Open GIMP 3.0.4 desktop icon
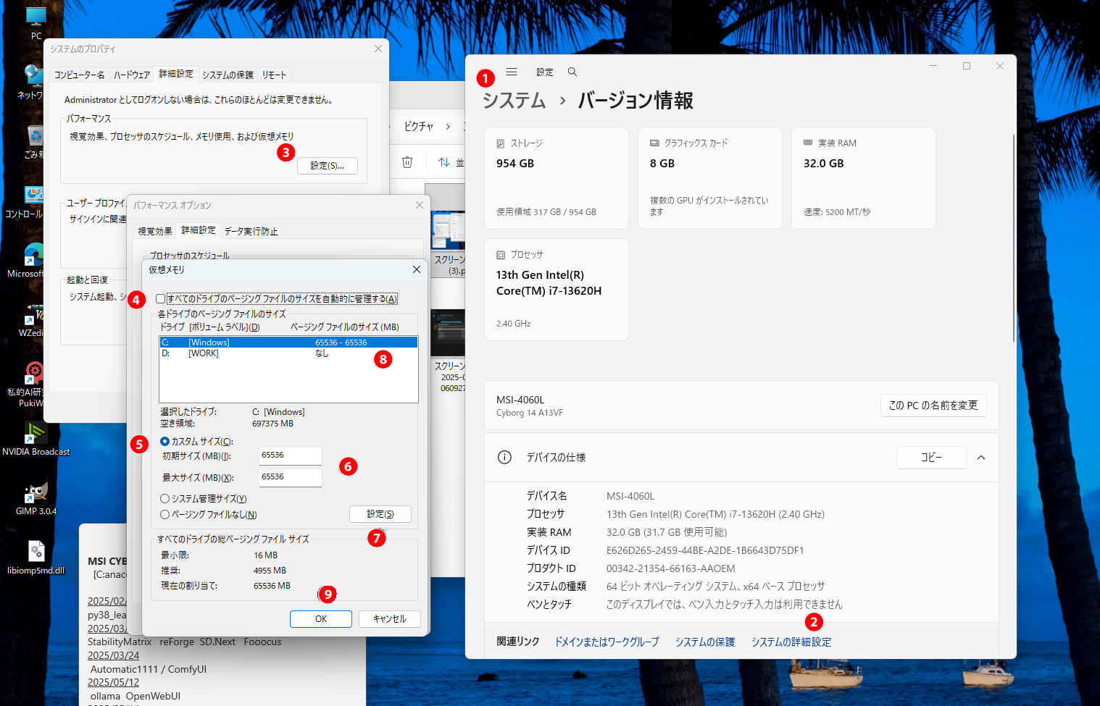This screenshot has height=706, width=1100. click(36, 495)
